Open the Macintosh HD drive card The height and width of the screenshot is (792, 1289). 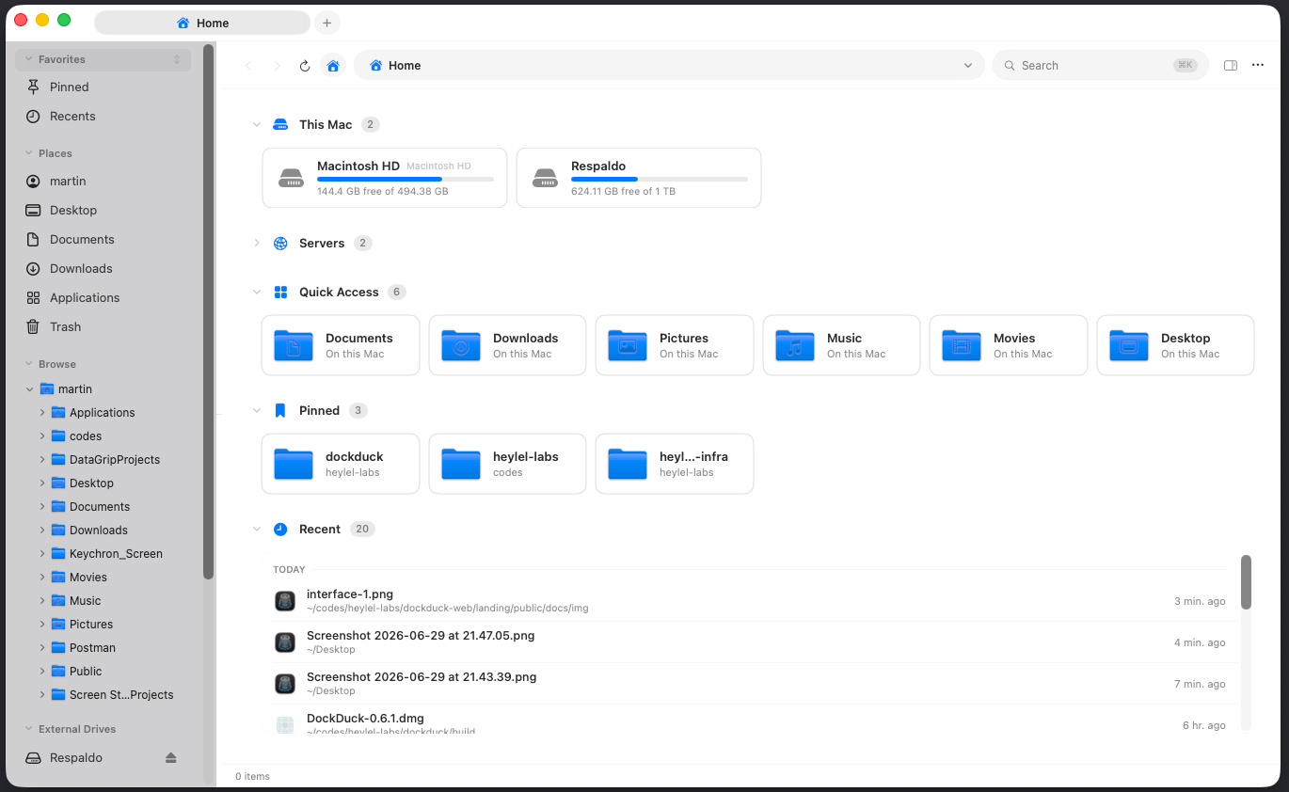[x=385, y=178]
